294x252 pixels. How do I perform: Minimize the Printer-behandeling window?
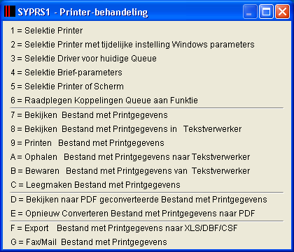coord(249,12)
